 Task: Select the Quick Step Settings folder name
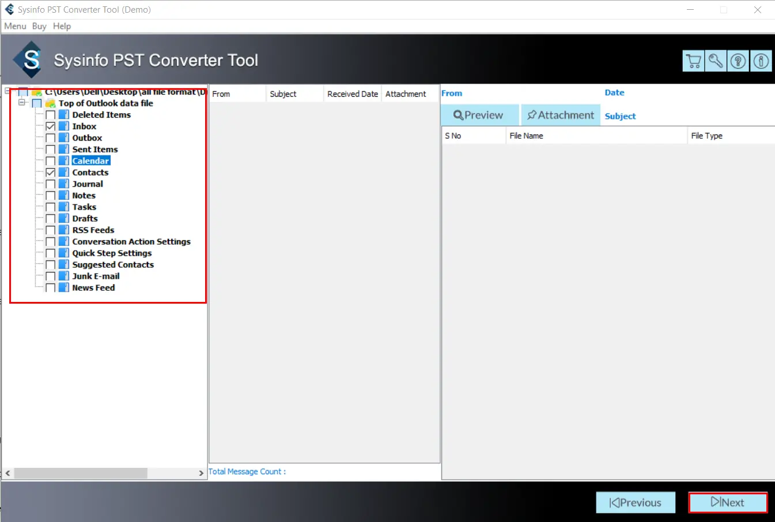point(112,253)
